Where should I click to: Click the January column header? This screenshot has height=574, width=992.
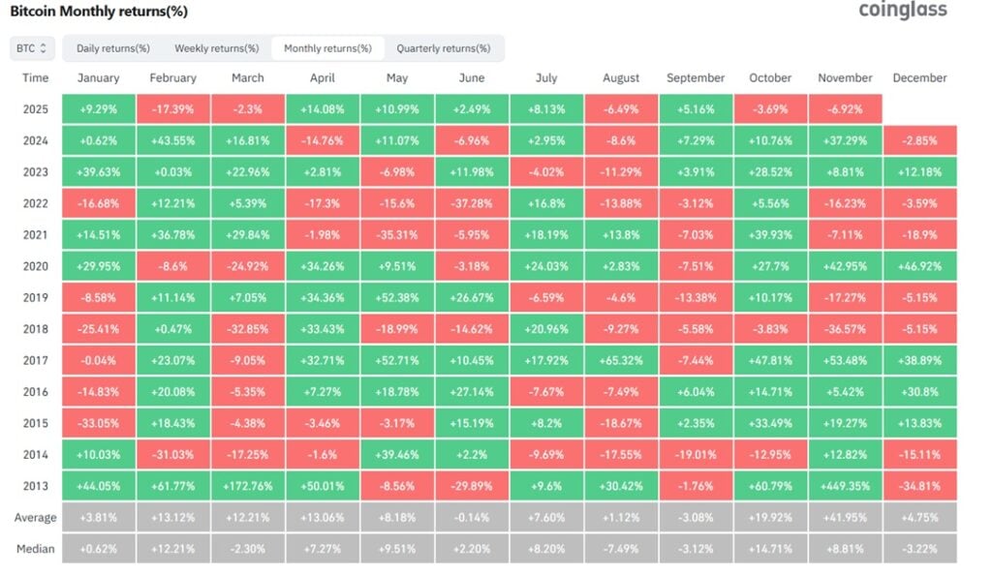(98, 78)
